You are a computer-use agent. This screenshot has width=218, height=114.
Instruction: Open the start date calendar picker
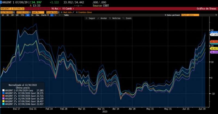[x=14, y=12]
